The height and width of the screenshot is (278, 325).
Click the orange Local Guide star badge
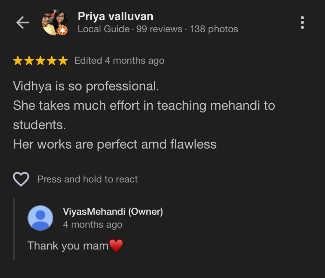point(63,30)
